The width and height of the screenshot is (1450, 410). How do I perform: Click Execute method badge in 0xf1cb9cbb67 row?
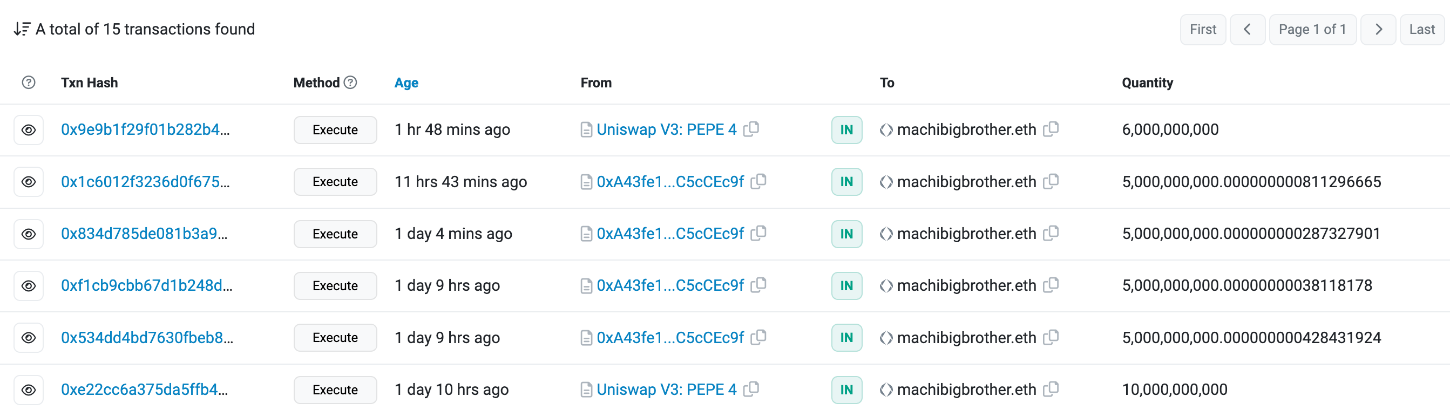[335, 286]
